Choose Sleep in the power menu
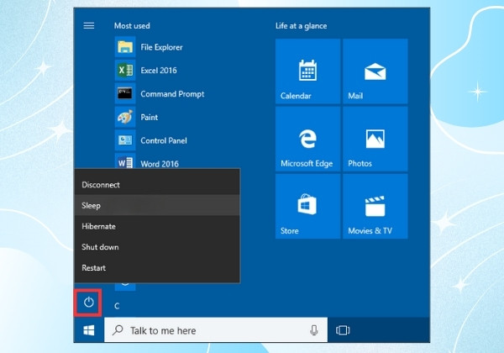This screenshot has height=353, width=504. 157,205
